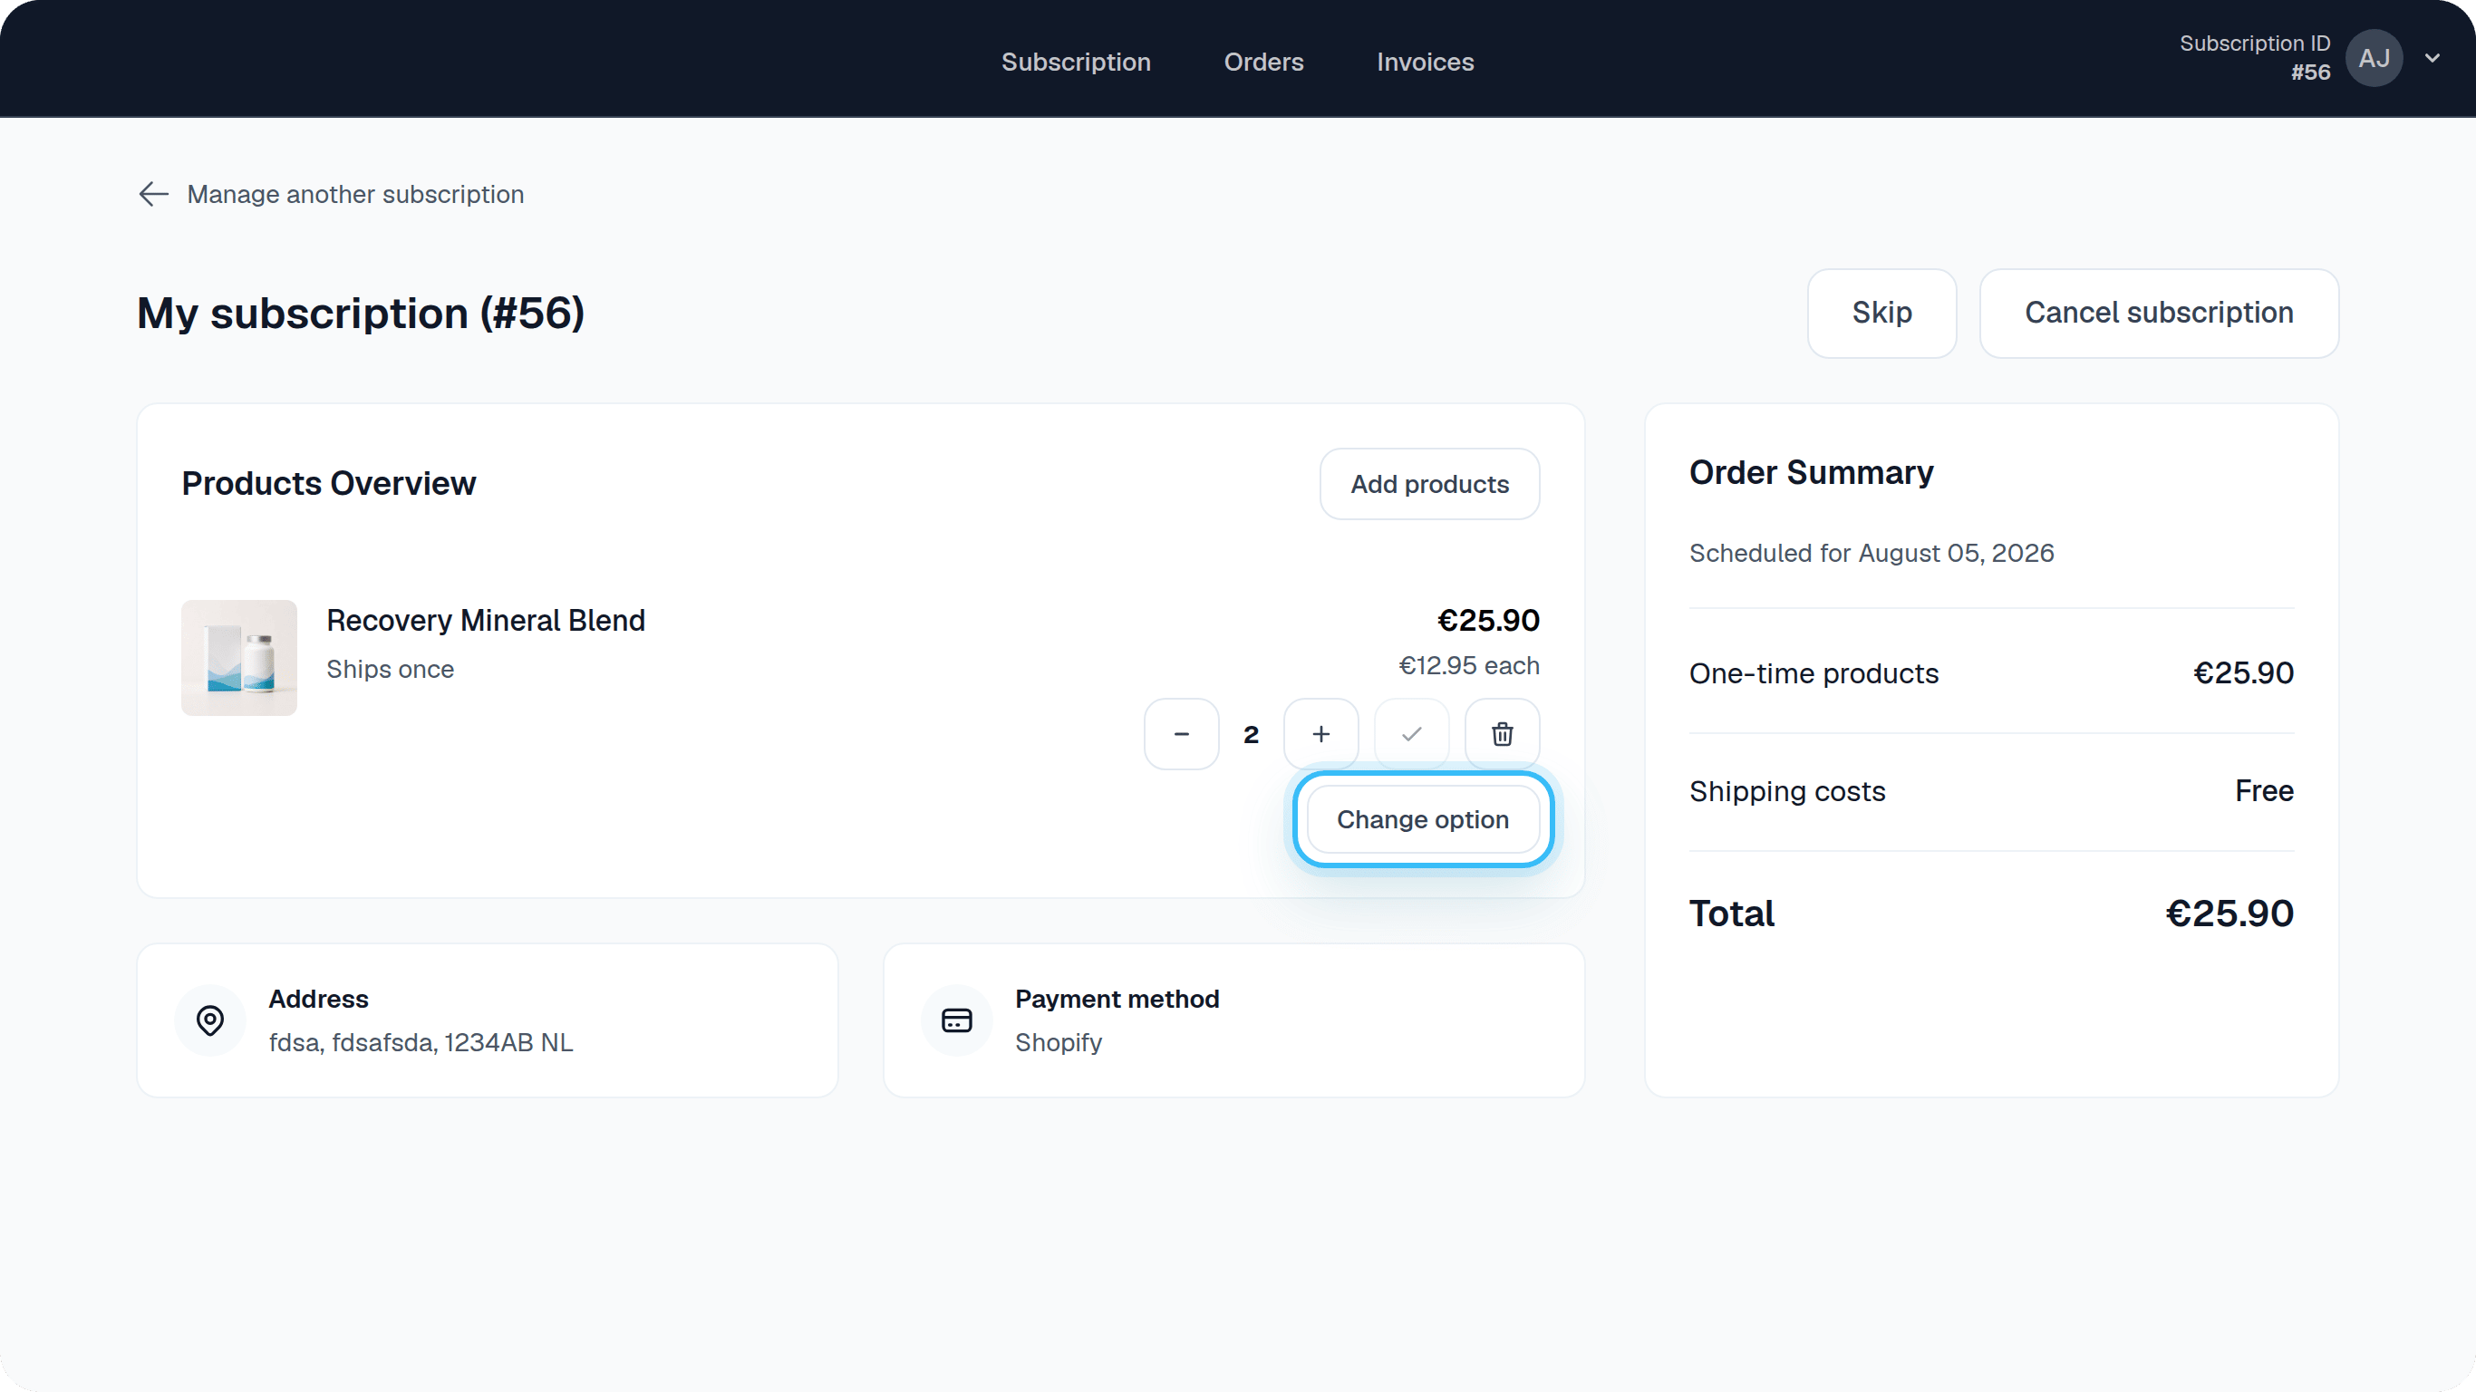Screen dimensions: 2476x1392
Task: Switch to the Invoices tab
Action: 1425,62
